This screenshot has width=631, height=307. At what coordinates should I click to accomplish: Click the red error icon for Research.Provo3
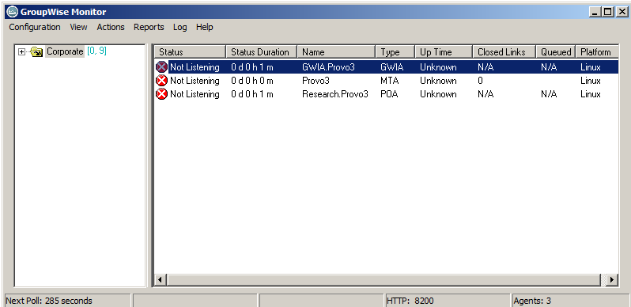(161, 94)
